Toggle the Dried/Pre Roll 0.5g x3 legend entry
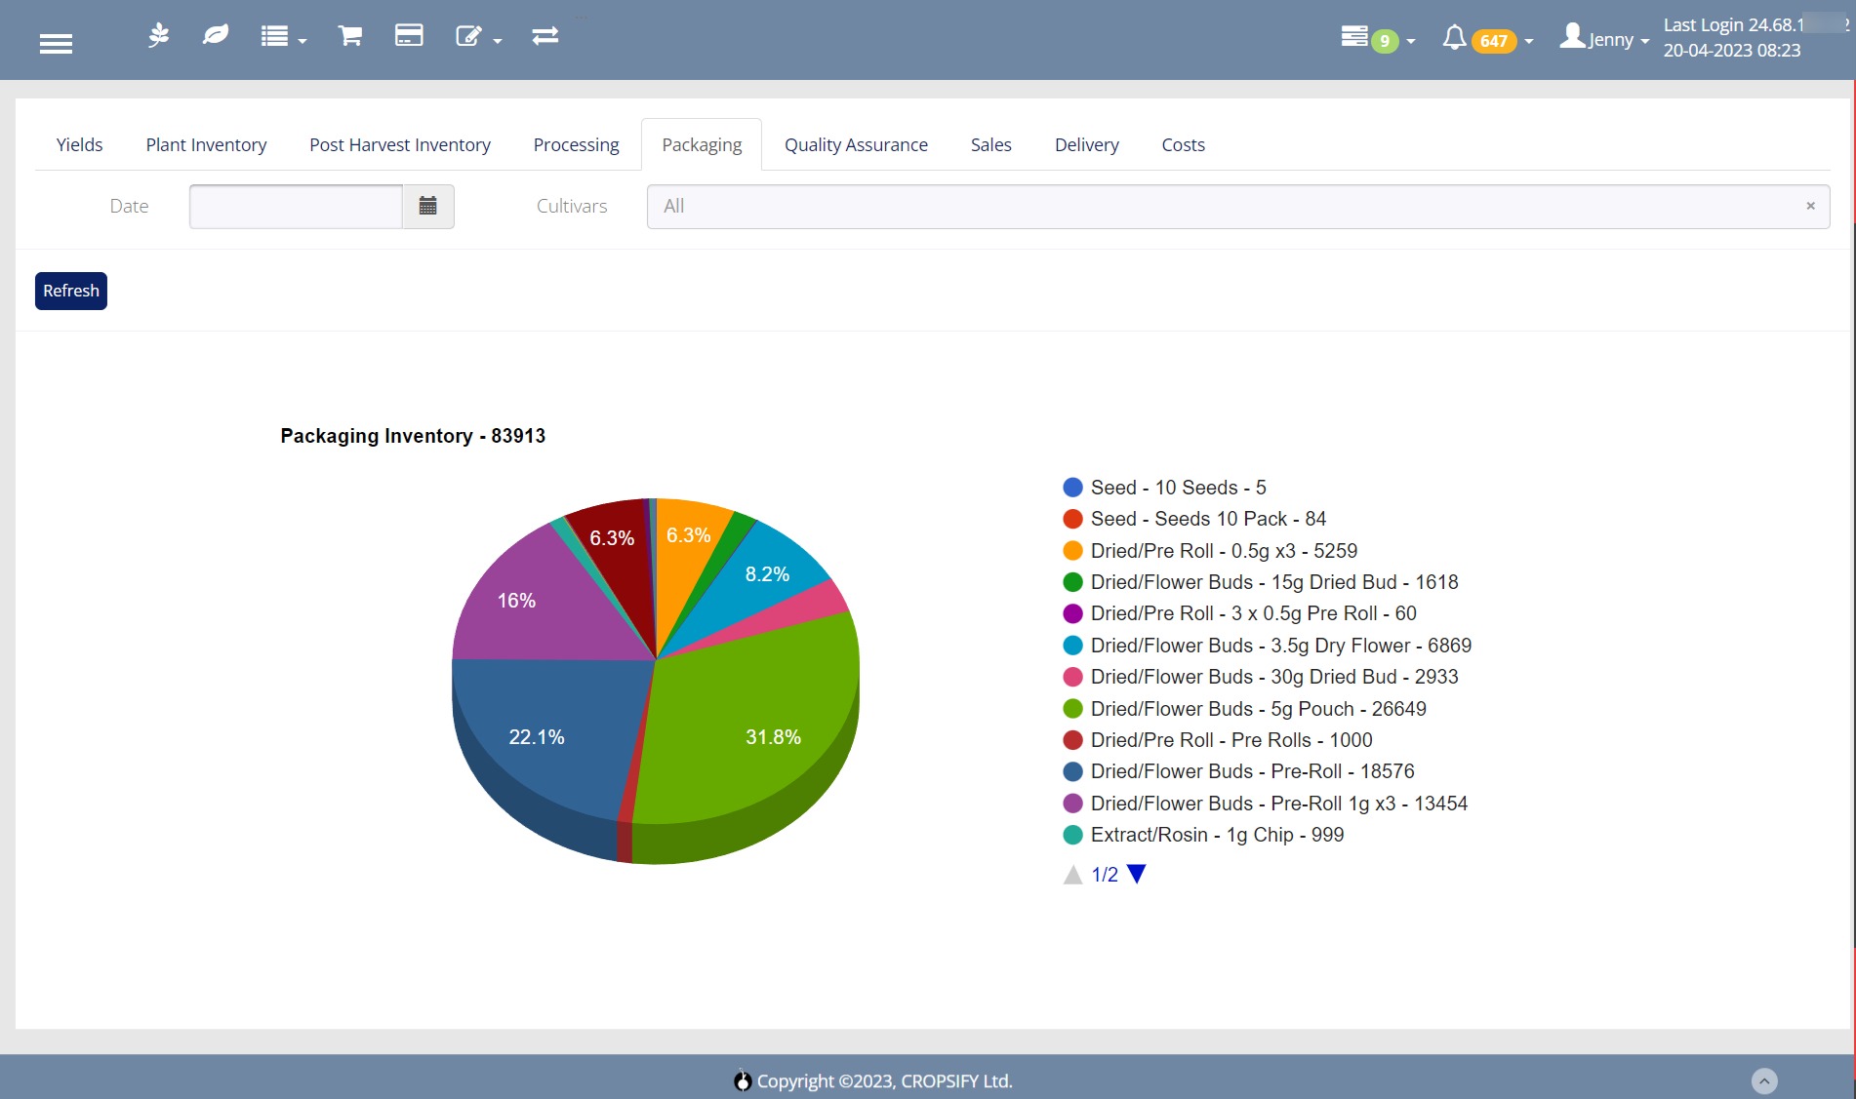The image size is (1856, 1099). [x=1210, y=551]
